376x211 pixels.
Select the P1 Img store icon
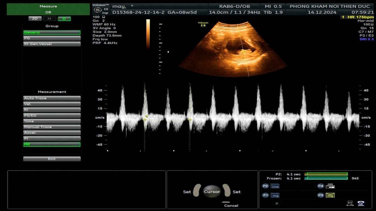[275, 195]
